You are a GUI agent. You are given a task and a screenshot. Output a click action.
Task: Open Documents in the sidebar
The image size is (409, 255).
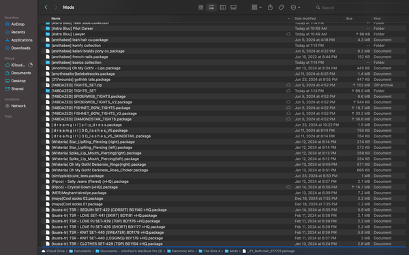tap(21, 73)
